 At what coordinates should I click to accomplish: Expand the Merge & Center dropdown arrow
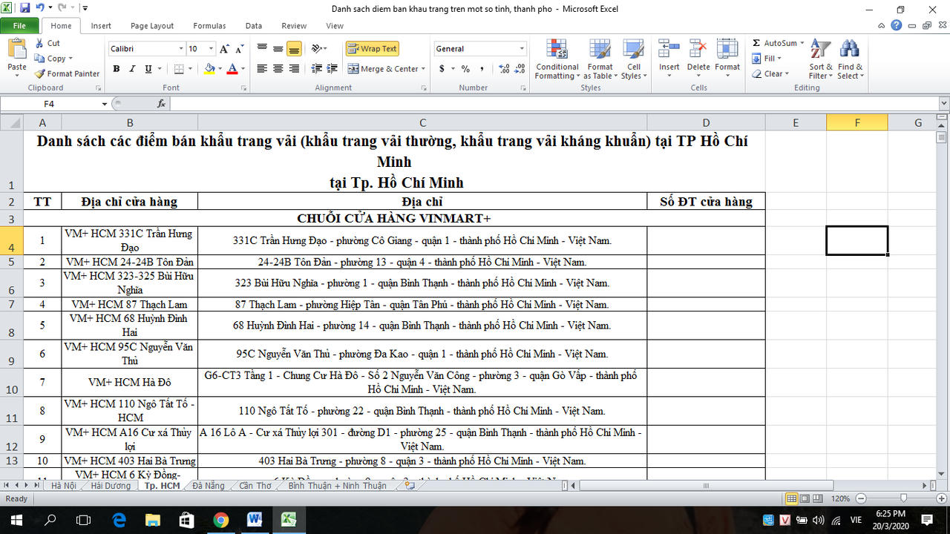coord(423,69)
